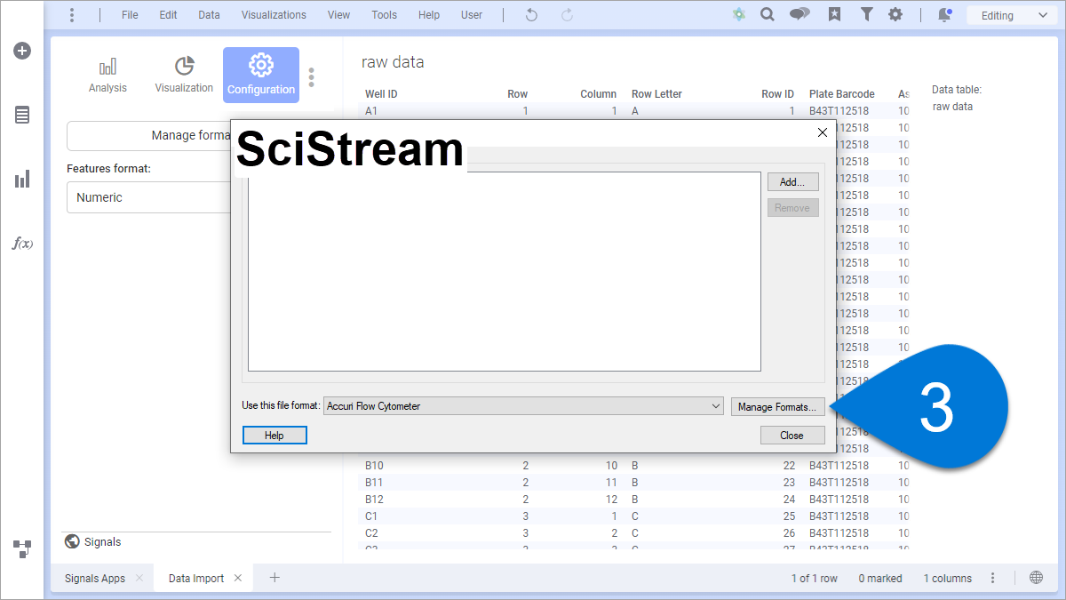This screenshot has width=1066, height=600.
Task: Add a new page with the plus icon
Action: coord(274,578)
